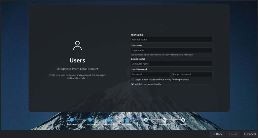258x138 pixels.
Task: Go Back to previous step
Action: [217, 134]
